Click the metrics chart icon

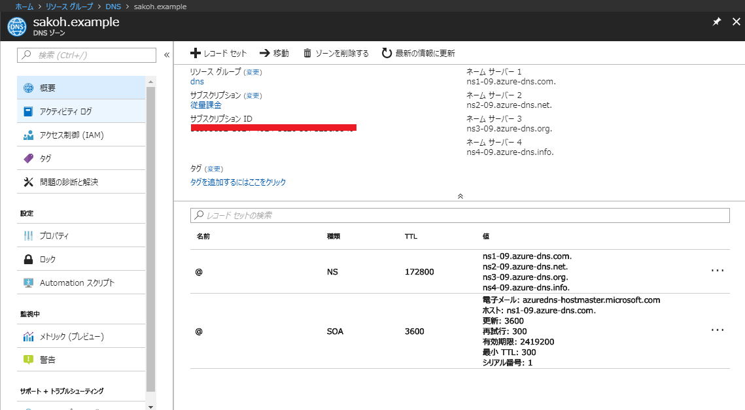(x=29, y=336)
